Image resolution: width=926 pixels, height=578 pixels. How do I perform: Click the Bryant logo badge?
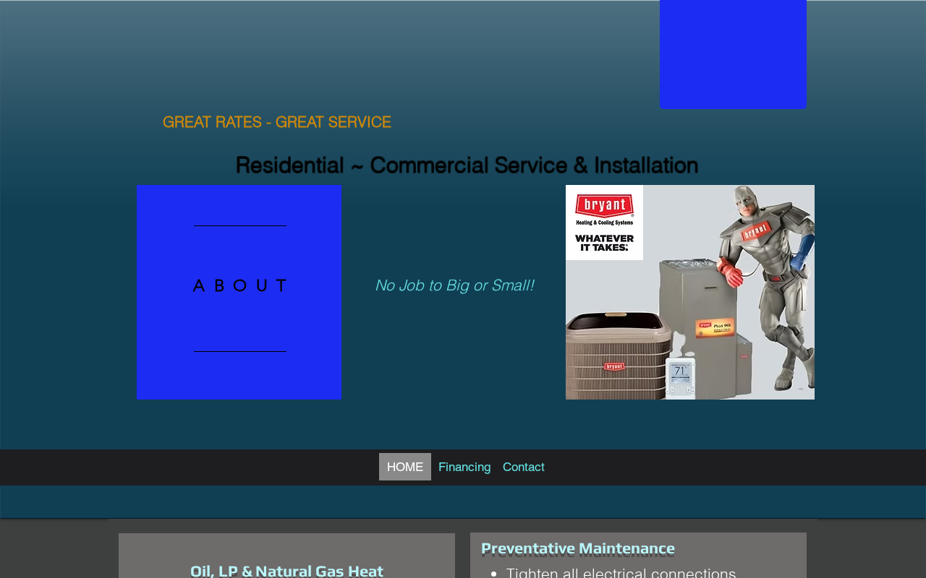[x=604, y=206]
